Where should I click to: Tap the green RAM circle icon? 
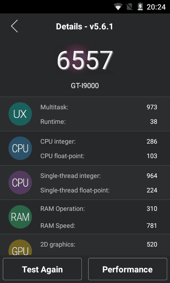pos(20,217)
